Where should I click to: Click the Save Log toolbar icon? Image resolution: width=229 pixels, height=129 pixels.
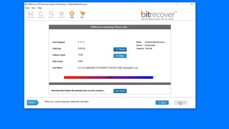click(x=30, y=14)
